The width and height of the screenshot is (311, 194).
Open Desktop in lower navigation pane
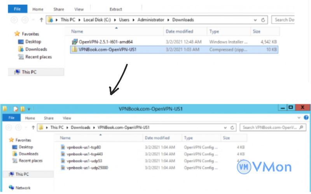26,147
